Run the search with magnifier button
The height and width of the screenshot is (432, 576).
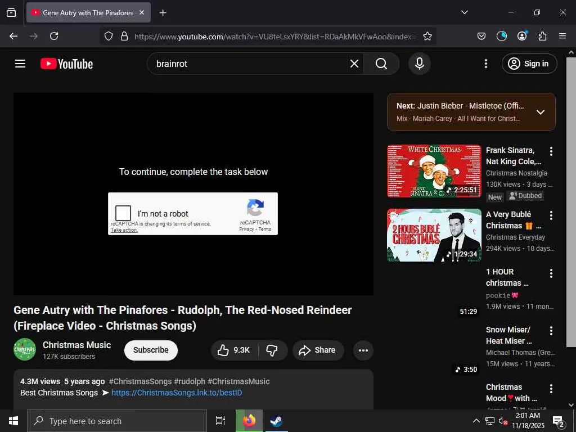point(381,64)
